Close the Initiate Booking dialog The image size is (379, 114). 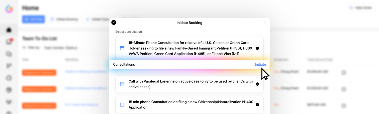(114, 23)
